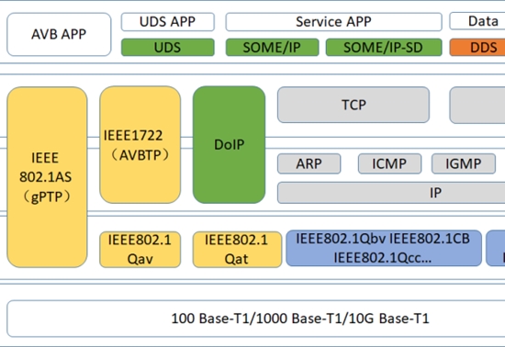
Task: Click the TCP block
Action: (353, 105)
